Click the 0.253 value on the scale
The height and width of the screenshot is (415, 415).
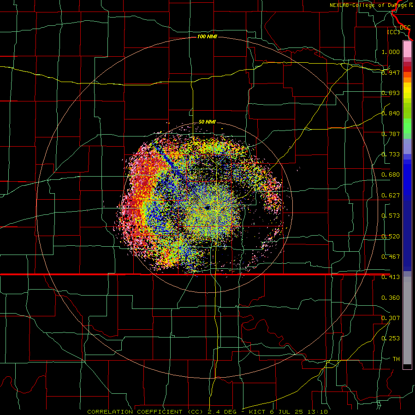coord(391,338)
